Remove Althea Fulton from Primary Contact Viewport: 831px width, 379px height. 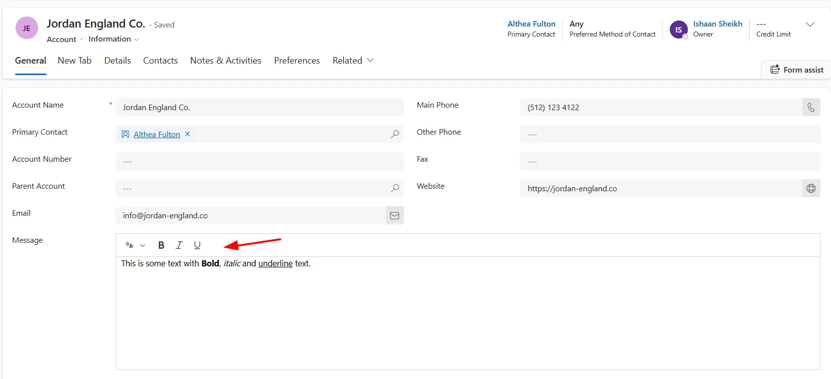click(x=187, y=134)
